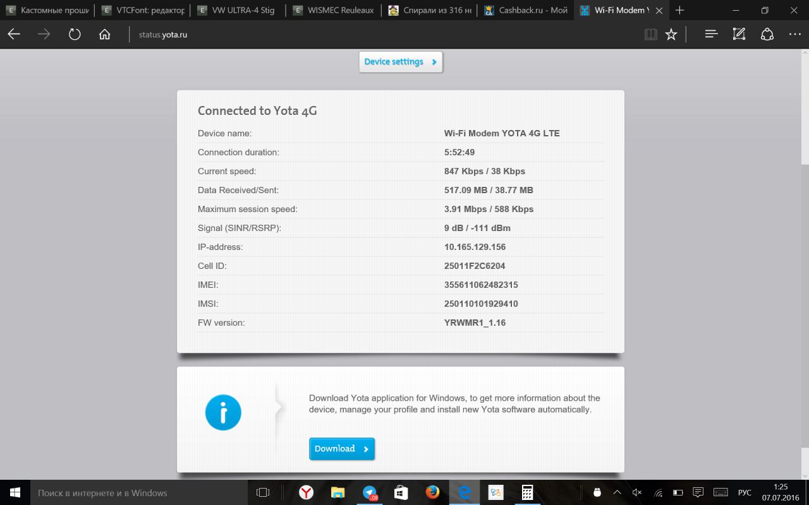Image resolution: width=809 pixels, height=505 pixels.
Task: Open the Windows Store from the taskbar
Action: 401,492
